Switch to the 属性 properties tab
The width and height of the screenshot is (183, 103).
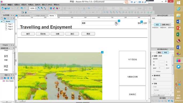(x=159, y=53)
